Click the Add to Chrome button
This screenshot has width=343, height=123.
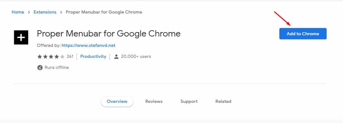click(303, 34)
